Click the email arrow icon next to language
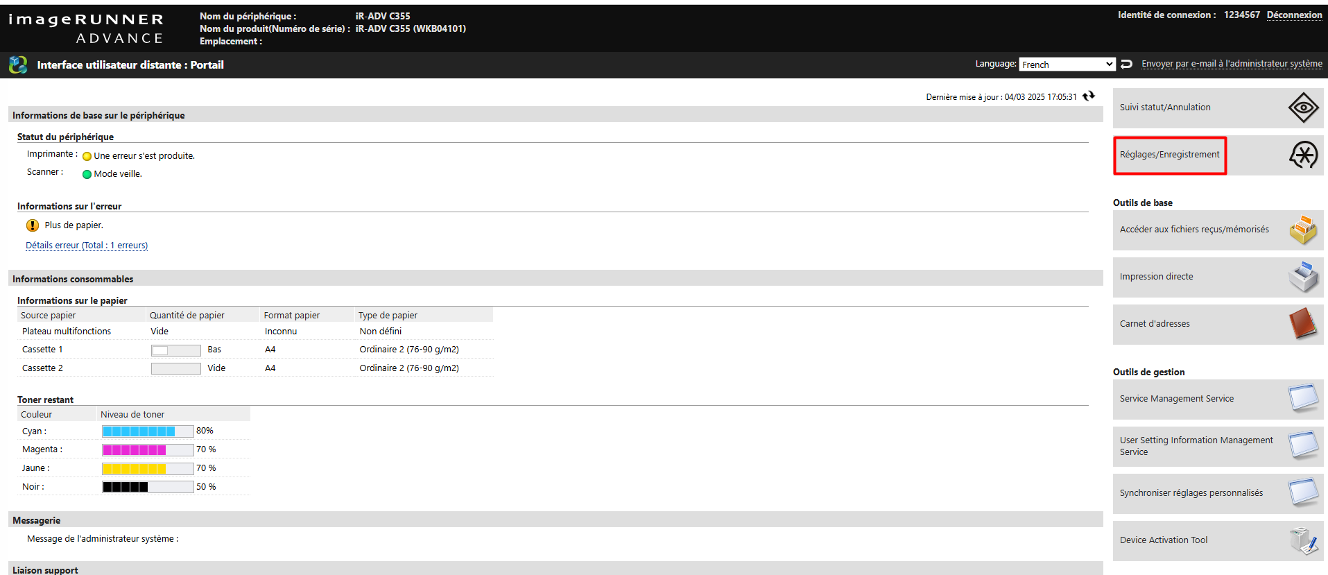This screenshot has height=575, width=1328. (1127, 64)
